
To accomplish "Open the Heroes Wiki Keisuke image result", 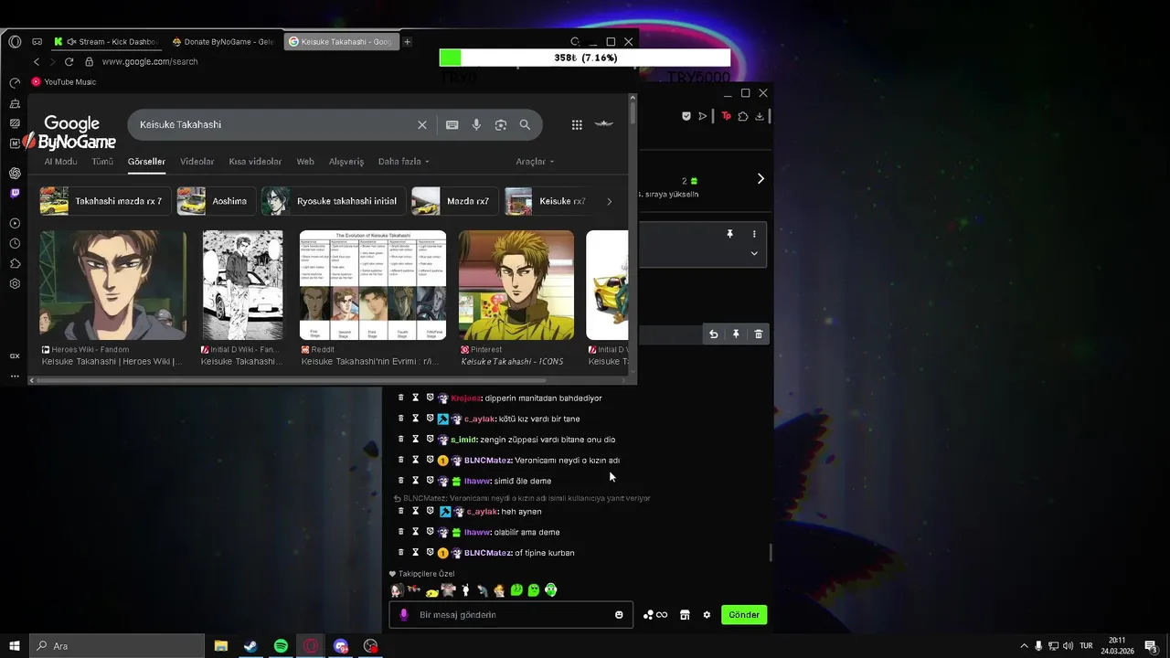I will pyautogui.click(x=113, y=285).
